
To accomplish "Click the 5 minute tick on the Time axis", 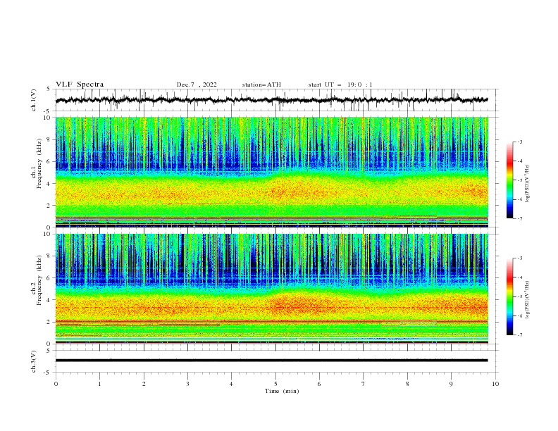I will click(x=275, y=384).
